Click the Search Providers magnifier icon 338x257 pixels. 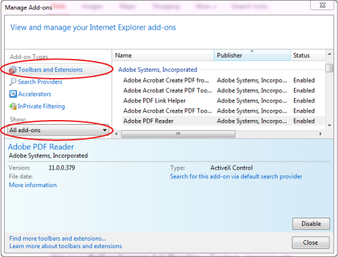[x=13, y=82]
